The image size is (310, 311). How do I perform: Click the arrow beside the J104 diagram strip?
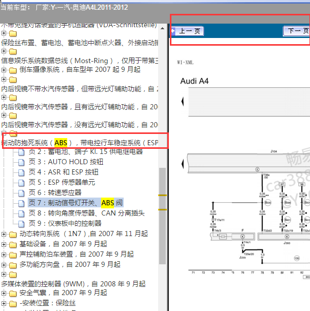(183, 164)
